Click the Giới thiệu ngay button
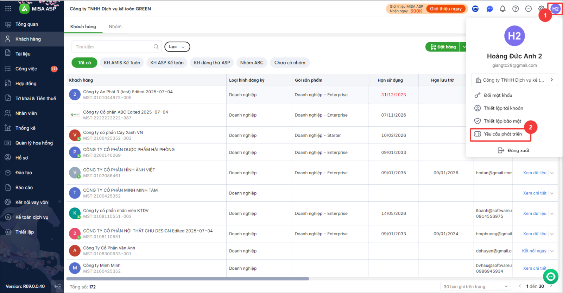 click(446, 9)
